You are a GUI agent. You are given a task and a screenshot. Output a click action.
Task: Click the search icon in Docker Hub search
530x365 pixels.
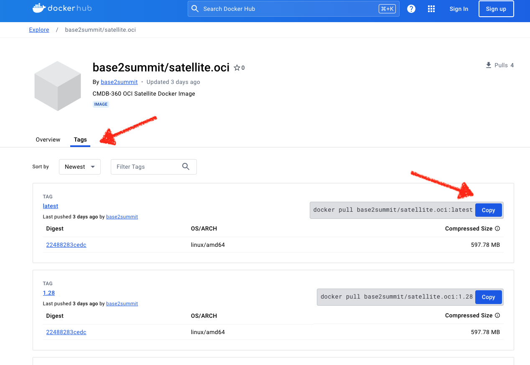pyautogui.click(x=195, y=9)
